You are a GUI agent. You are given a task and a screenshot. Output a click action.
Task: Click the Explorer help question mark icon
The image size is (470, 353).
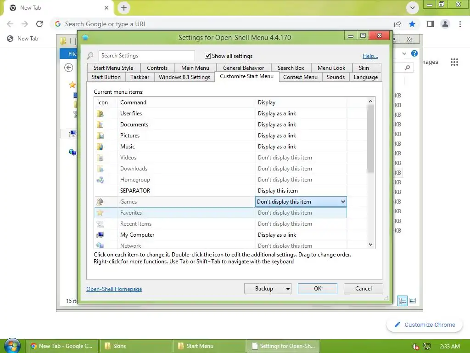414,53
